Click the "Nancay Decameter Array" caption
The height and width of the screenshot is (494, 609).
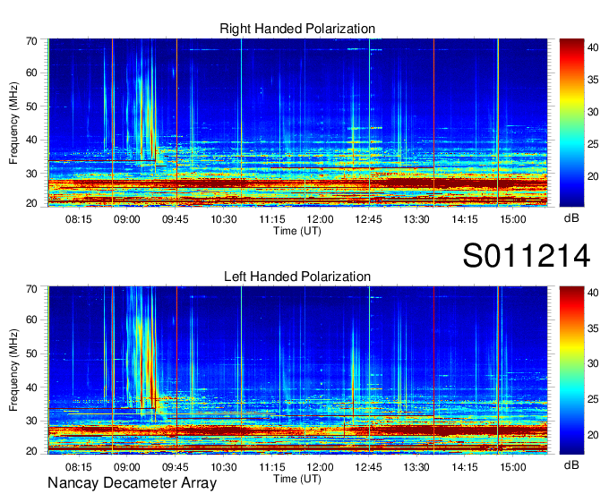[x=132, y=483]
